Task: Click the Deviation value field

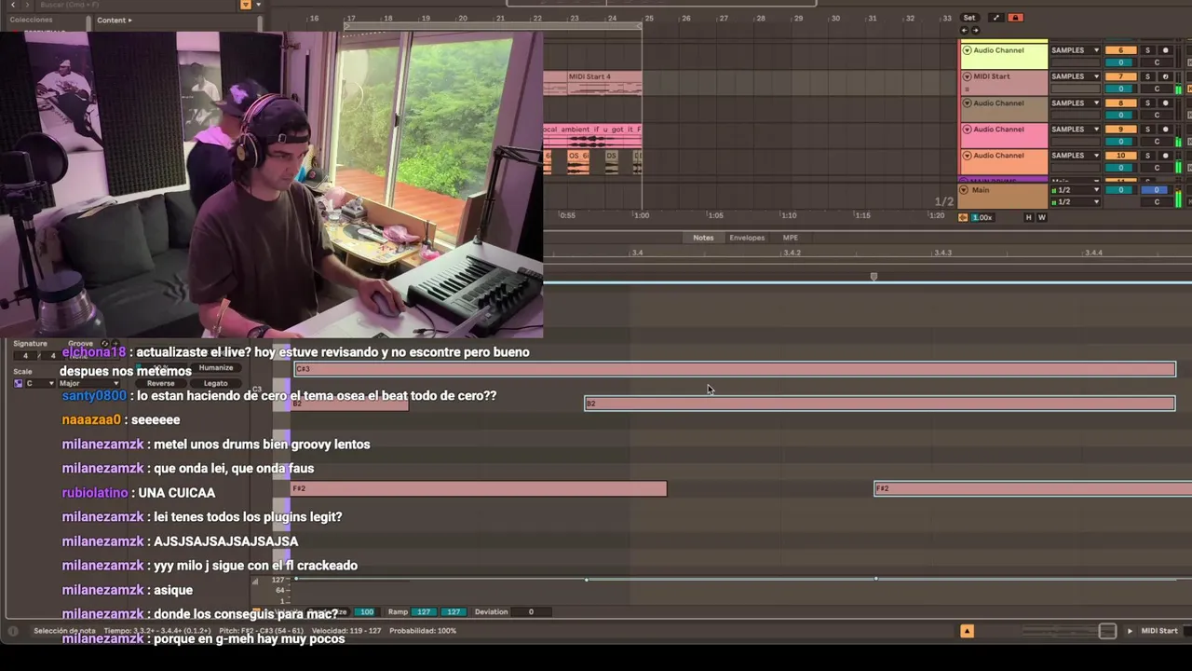Action: pos(531,612)
